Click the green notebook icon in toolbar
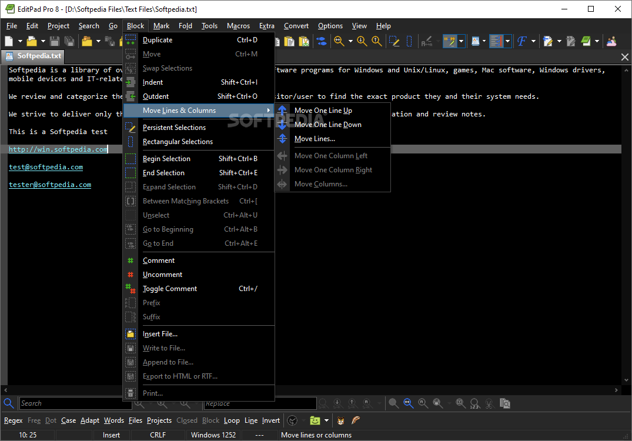Viewport: 632px width, 441px height. pos(586,41)
